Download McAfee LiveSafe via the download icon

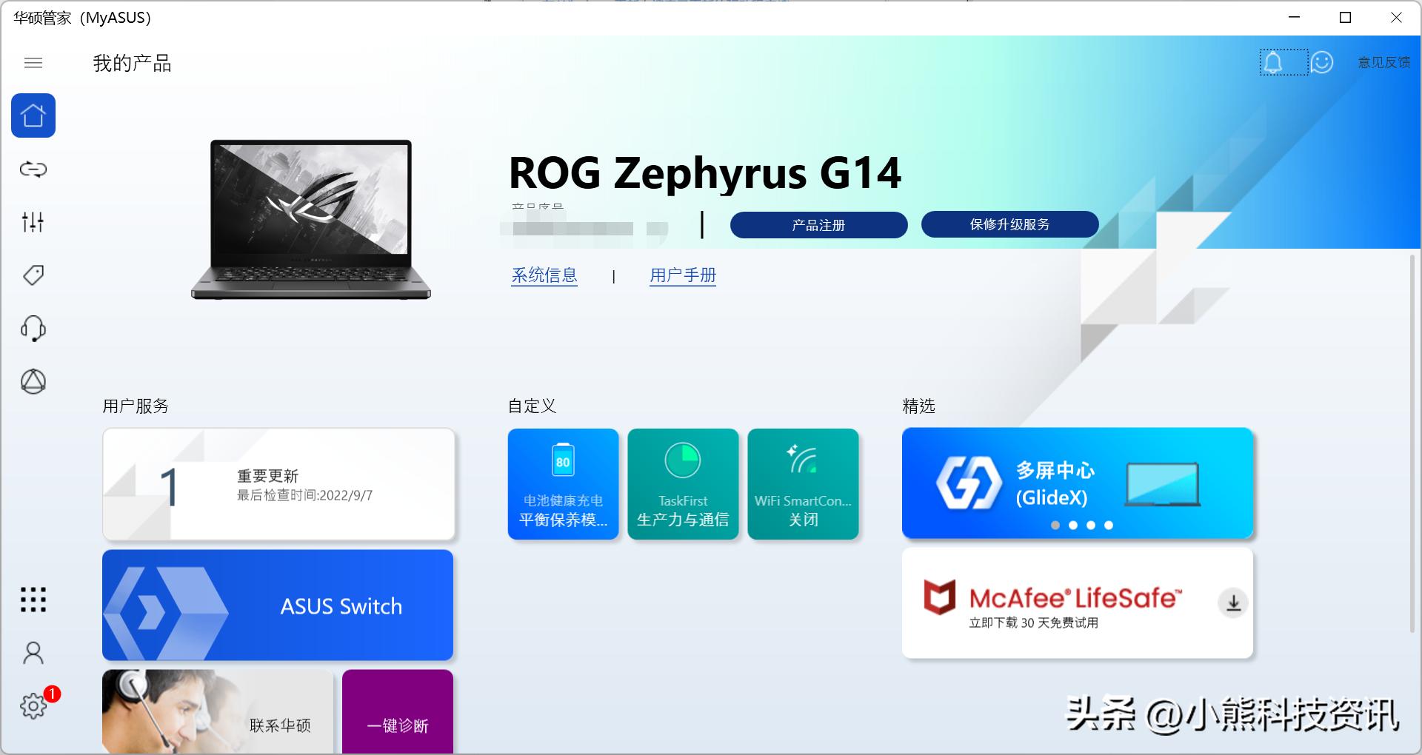pos(1232,603)
